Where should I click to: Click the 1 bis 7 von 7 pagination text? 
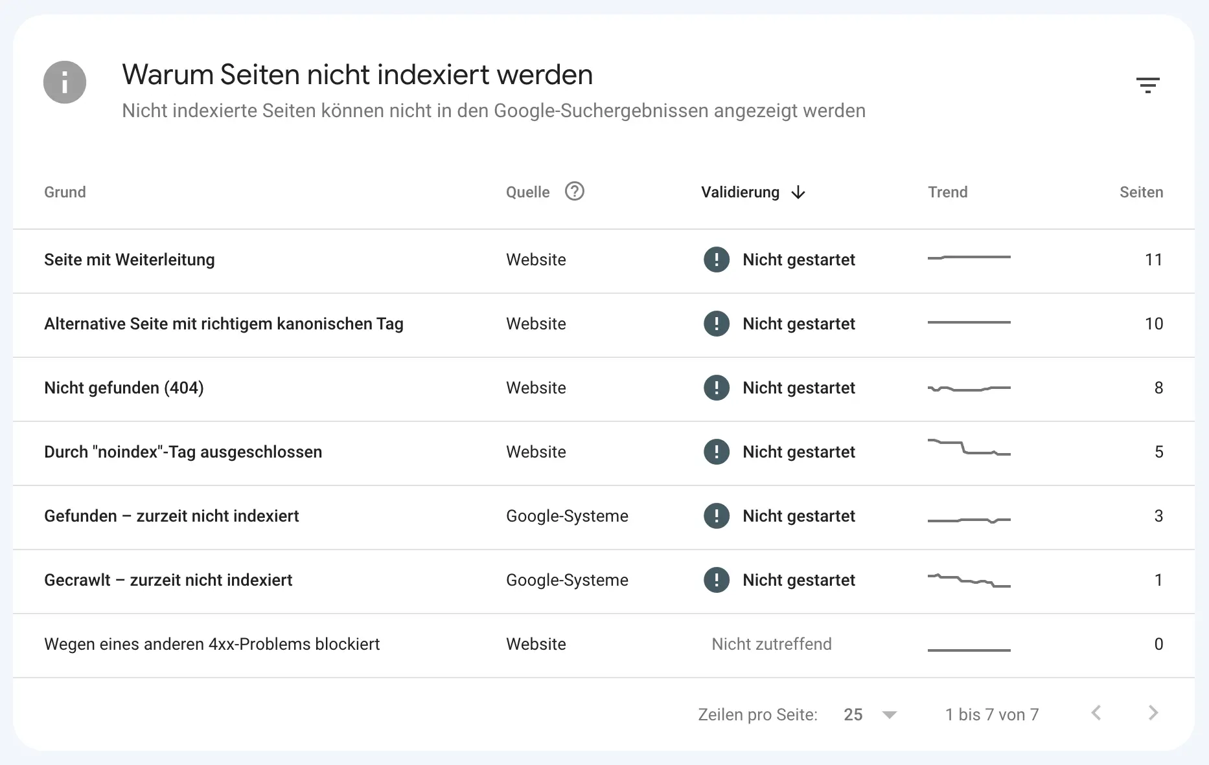click(x=992, y=715)
